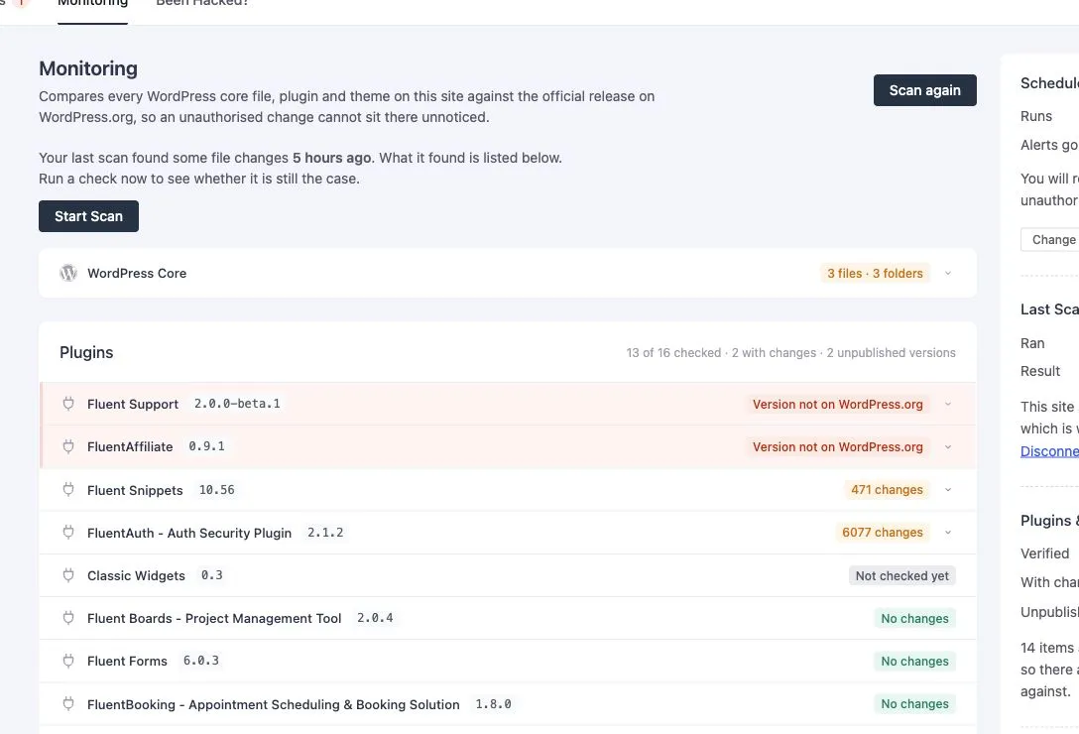Click version '0.9.1' of FluentAffiliate
The image size is (1079, 734).
pyautogui.click(x=206, y=446)
